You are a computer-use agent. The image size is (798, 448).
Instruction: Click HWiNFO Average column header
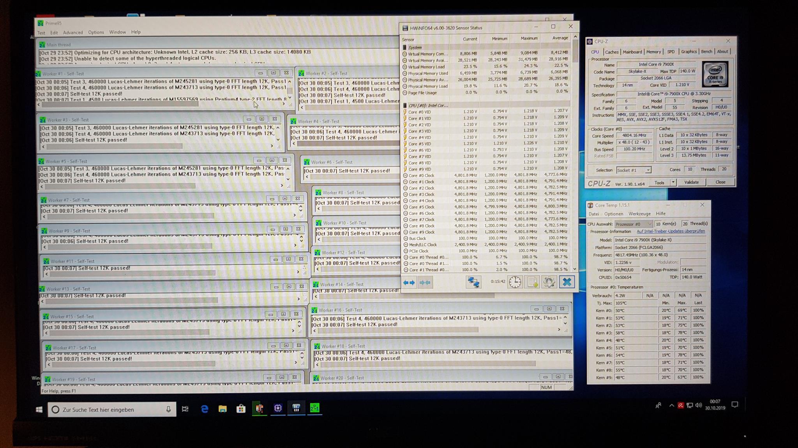click(555, 38)
